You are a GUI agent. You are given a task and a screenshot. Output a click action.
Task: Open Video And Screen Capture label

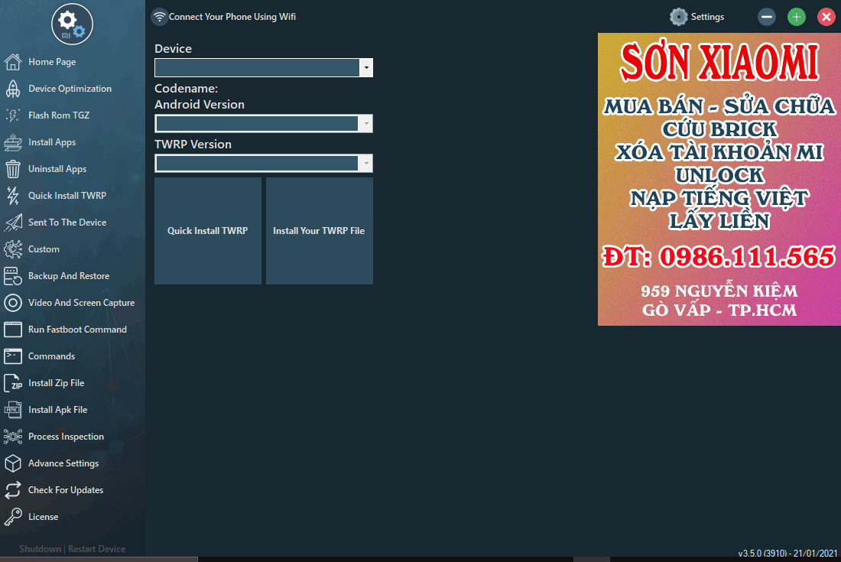[82, 303]
